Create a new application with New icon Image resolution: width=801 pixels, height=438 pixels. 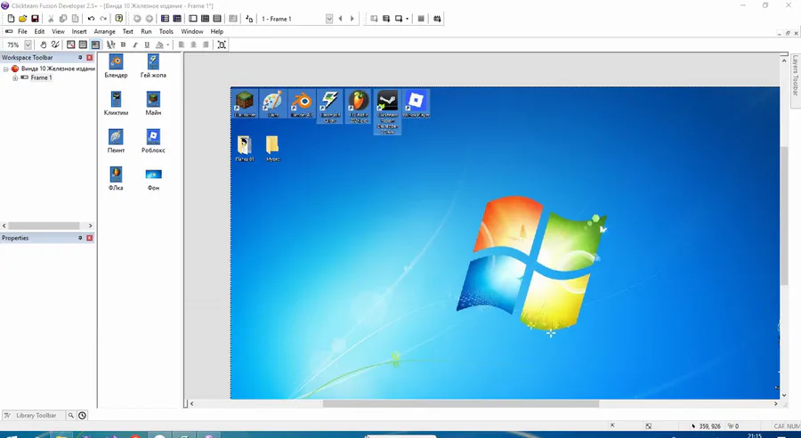point(11,19)
